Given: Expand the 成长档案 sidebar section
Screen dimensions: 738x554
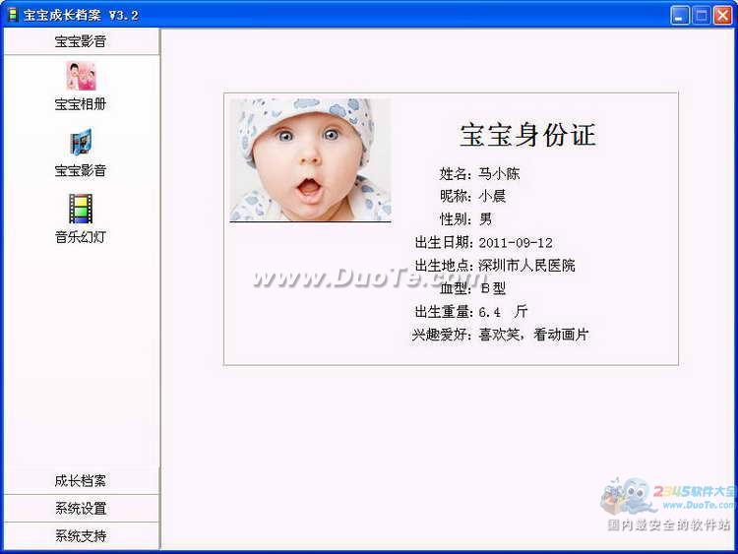Looking at the screenshot, I should [x=80, y=481].
